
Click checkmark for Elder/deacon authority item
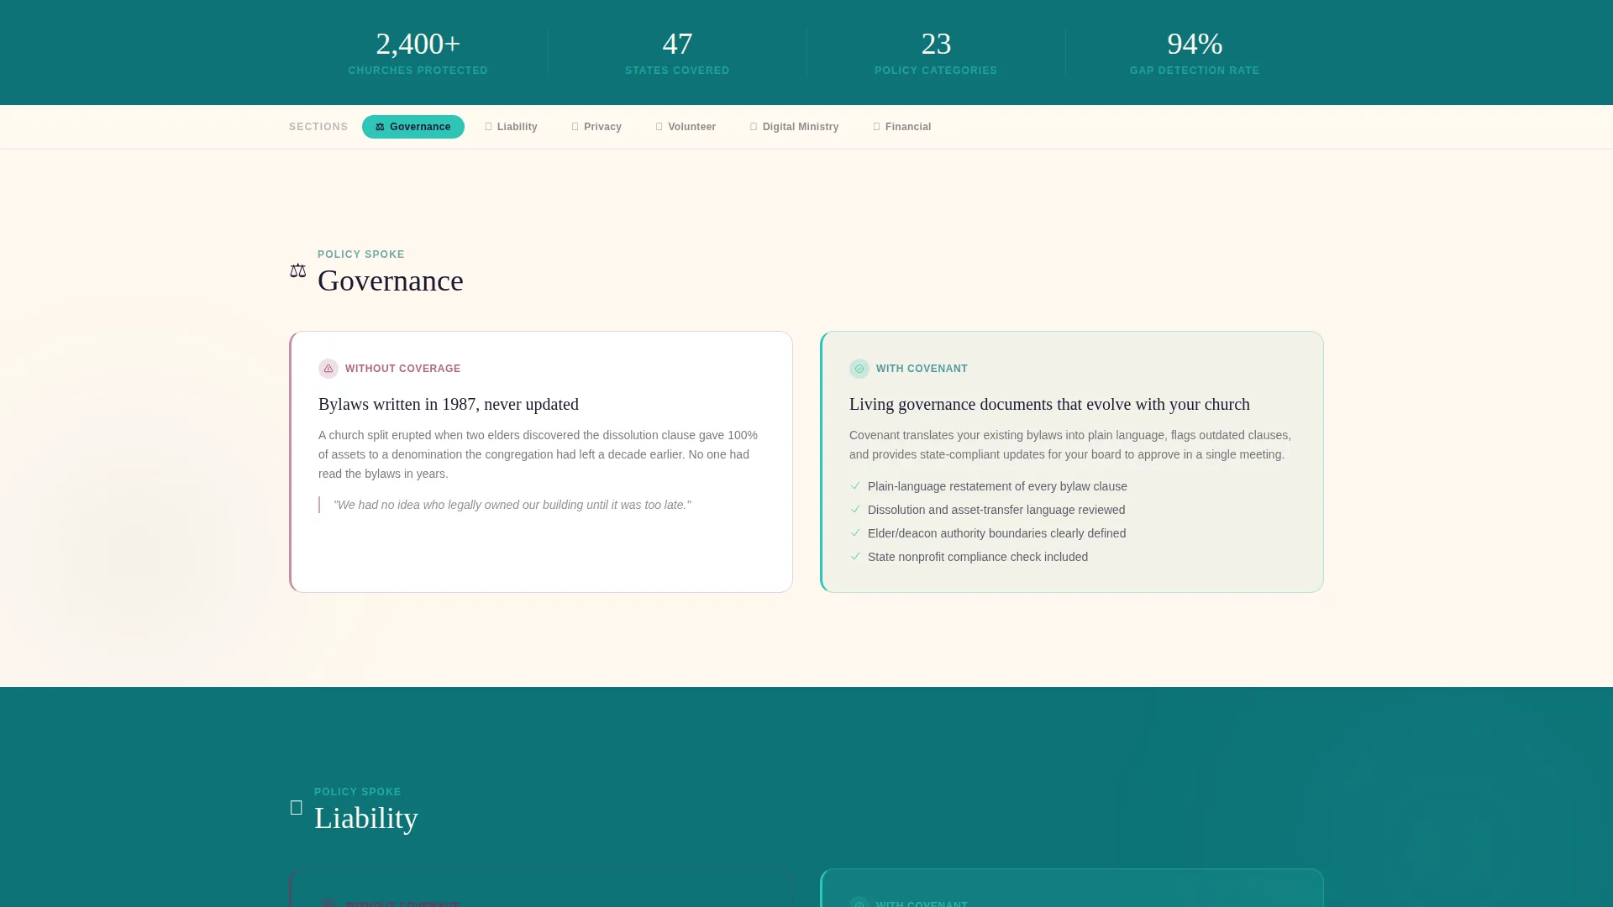[x=855, y=532]
